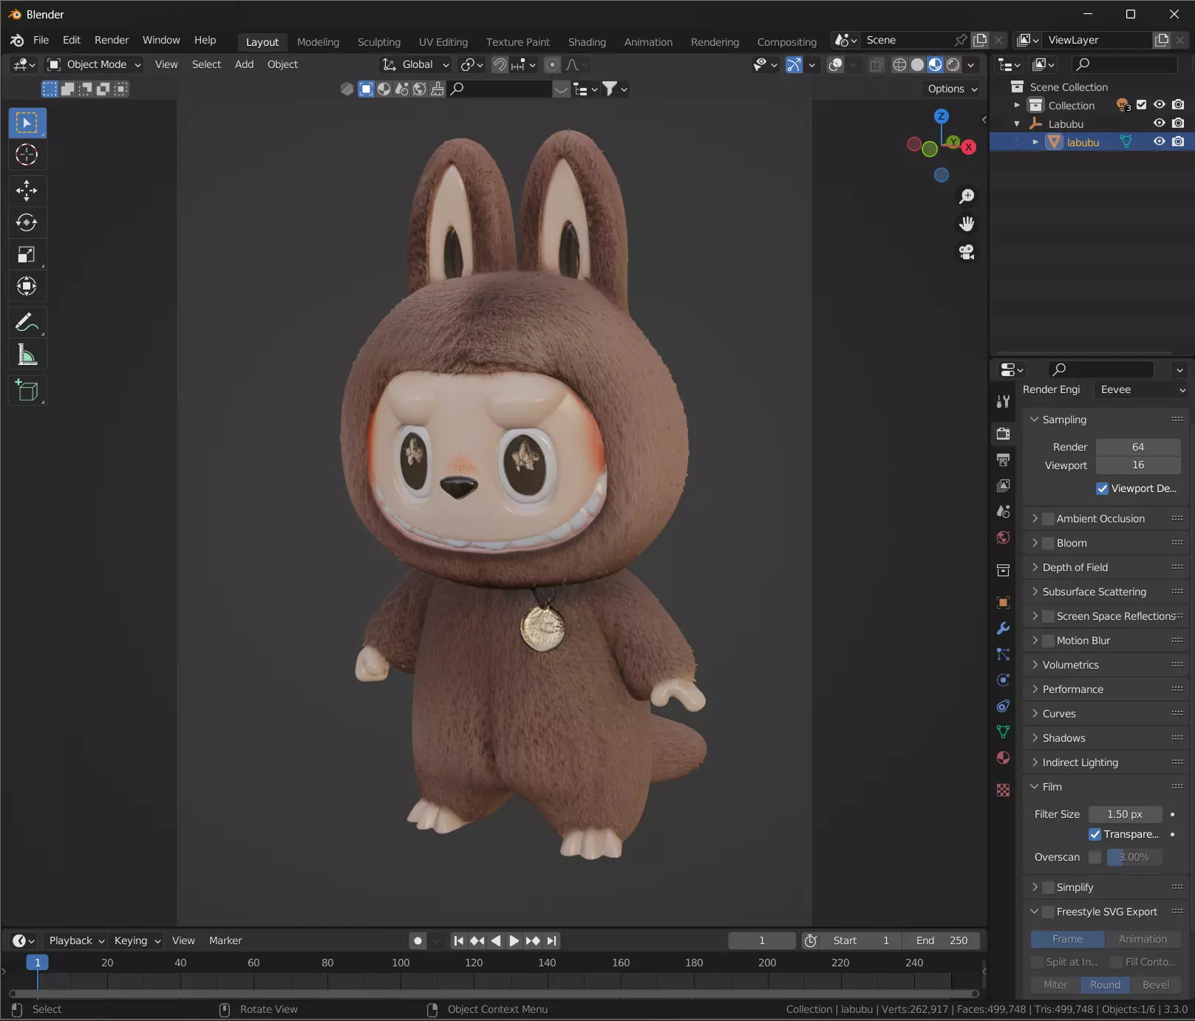This screenshot has width=1195, height=1021.
Task: Open the Marker menu in timeline
Action: click(x=225, y=940)
